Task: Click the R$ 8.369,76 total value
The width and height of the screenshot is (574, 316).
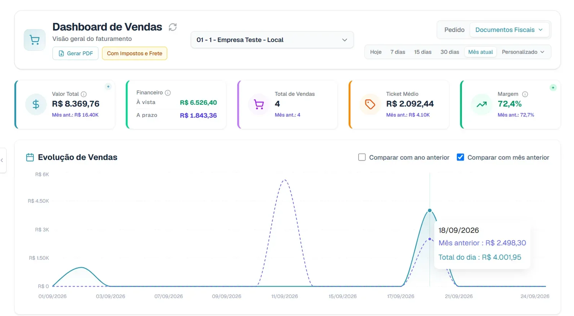Action: tap(76, 104)
